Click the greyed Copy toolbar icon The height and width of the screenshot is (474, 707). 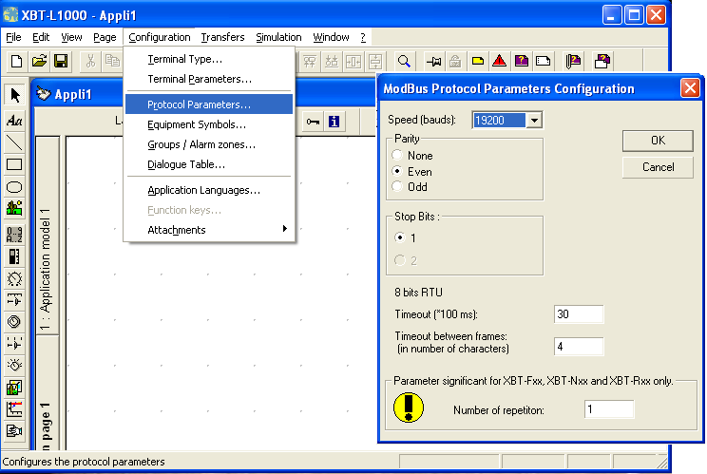pos(112,61)
